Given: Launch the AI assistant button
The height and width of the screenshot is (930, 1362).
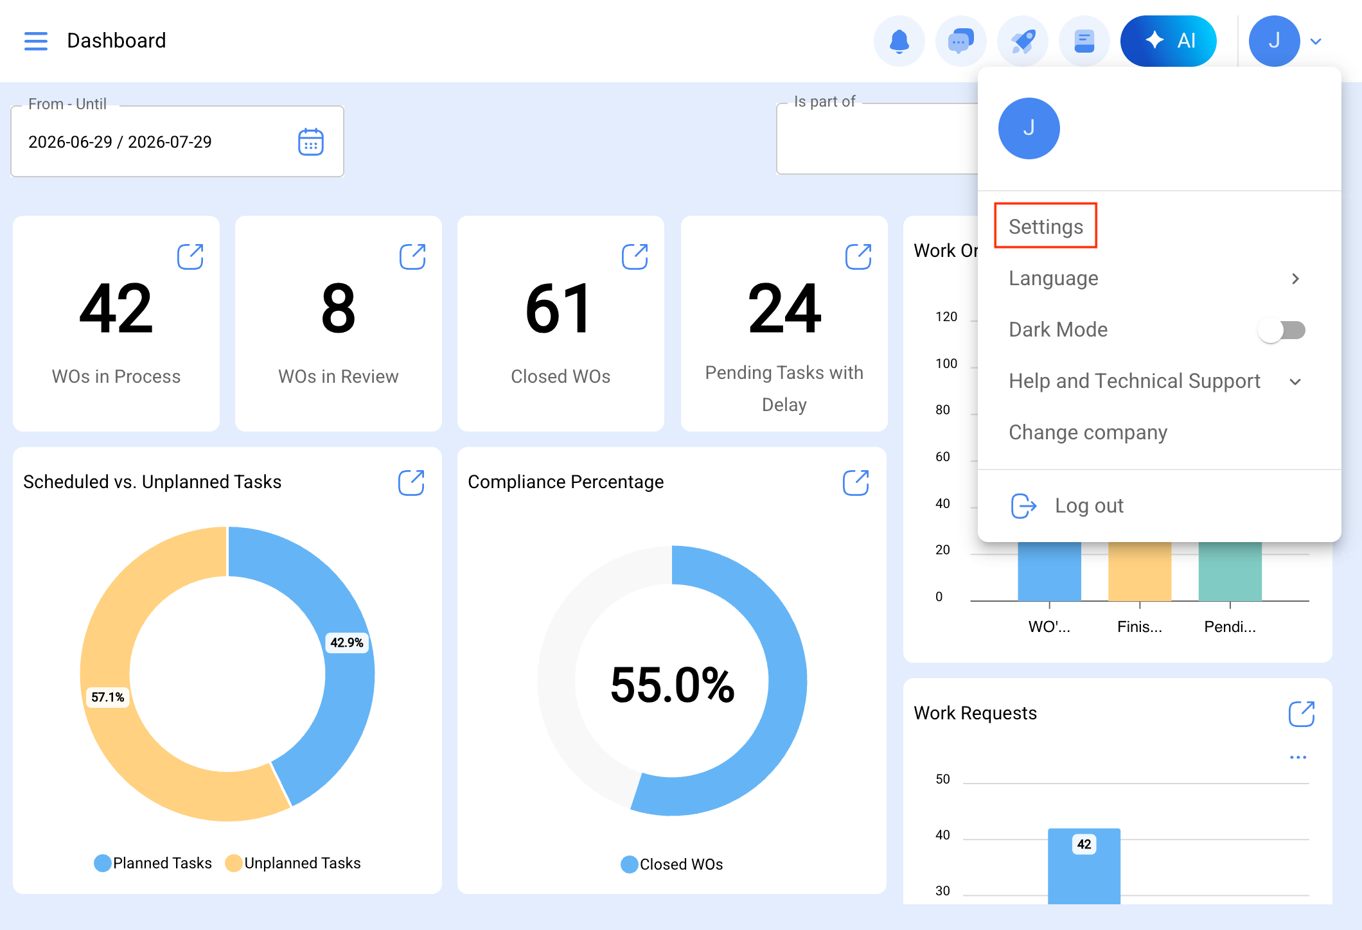Looking at the screenshot, I should click(x=1169, y=41).
